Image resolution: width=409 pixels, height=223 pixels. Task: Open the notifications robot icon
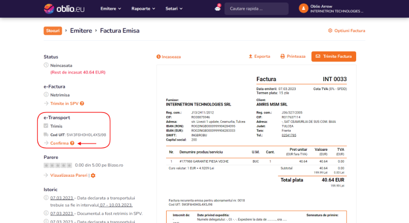217,8
